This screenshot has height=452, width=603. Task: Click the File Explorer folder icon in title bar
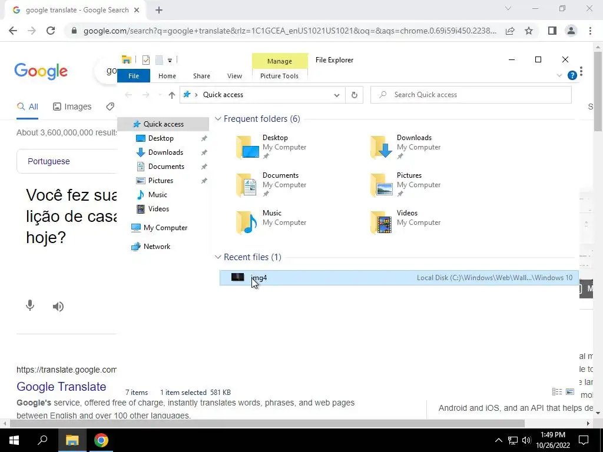127,59
